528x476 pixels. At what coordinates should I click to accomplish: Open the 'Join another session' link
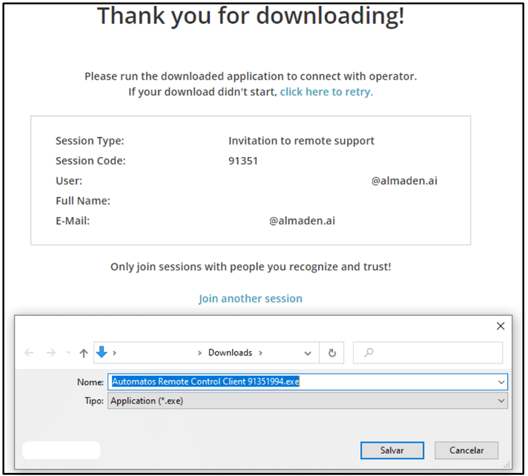pyautogui.click(x=250, y=298)
